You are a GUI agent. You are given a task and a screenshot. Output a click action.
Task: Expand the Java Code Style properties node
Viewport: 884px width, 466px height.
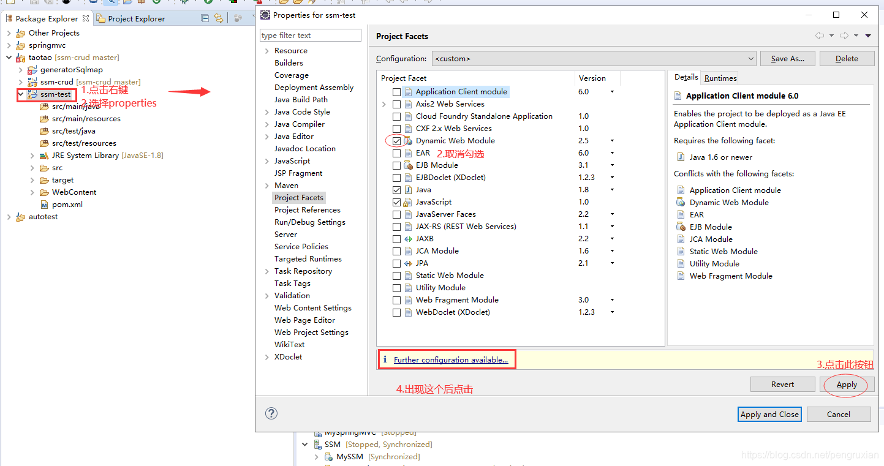[266, 112]
